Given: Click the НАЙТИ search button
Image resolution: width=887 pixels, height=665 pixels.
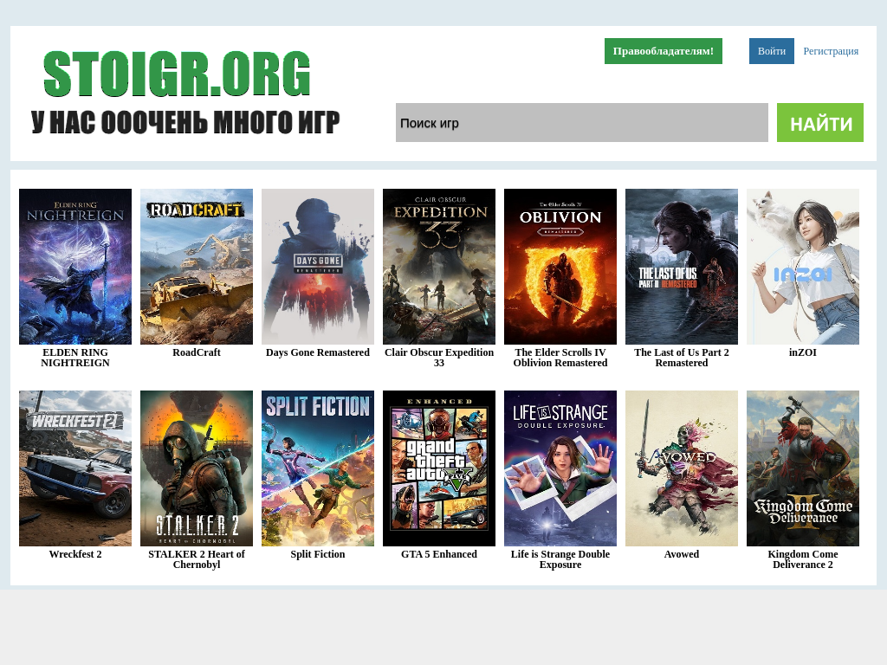Looking at the screenshot, I should pyautogui.click(x=819, y=122).
